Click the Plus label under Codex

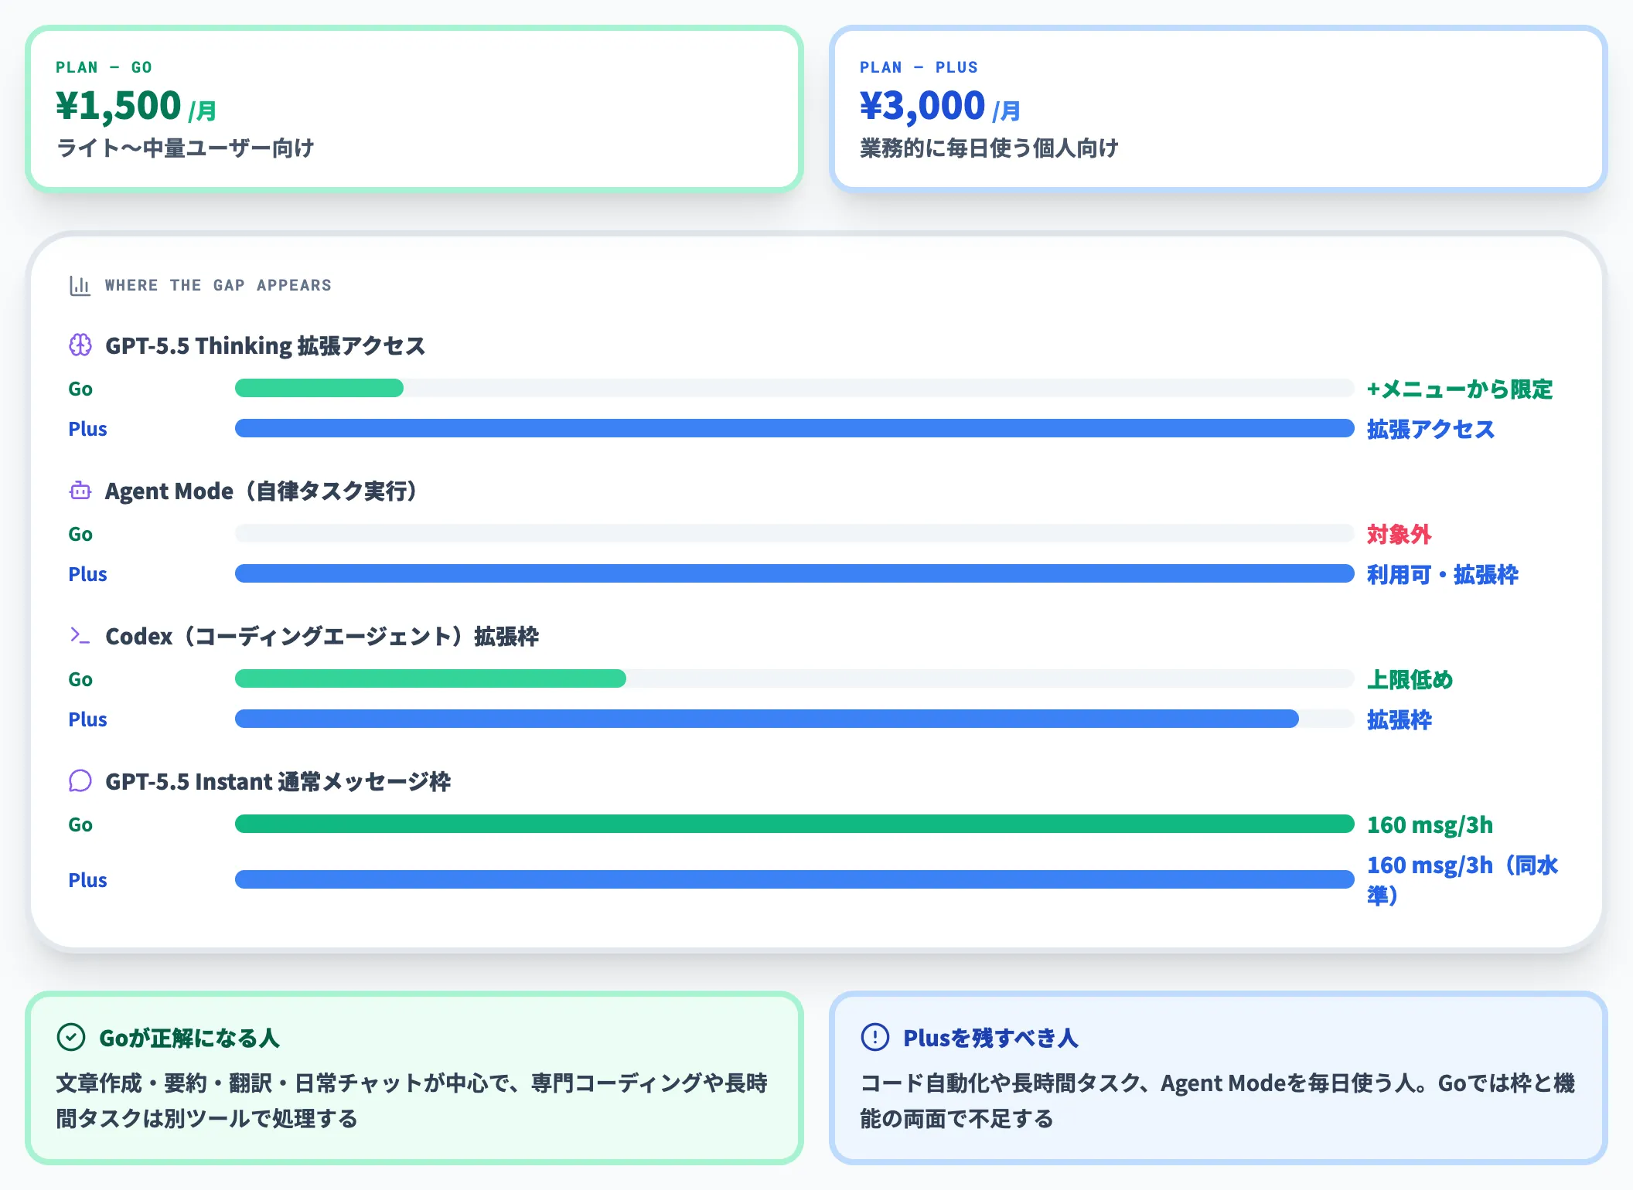(87, 719)
